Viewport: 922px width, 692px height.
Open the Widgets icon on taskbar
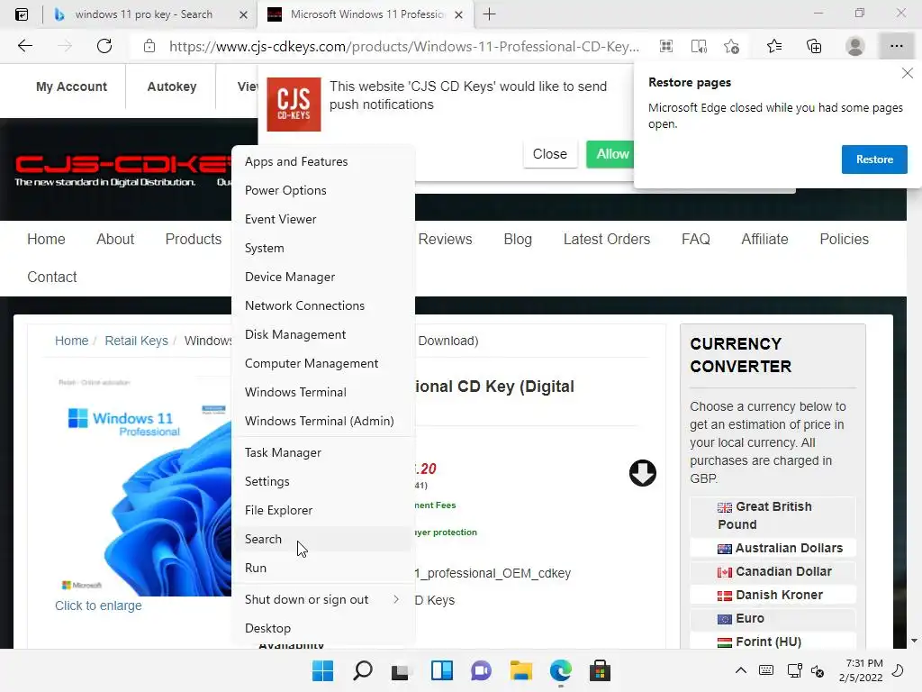[441, 670]
